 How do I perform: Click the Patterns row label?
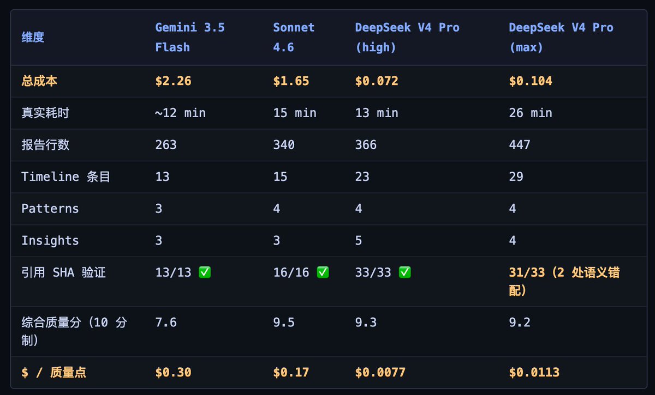click(x=50, y=209)
